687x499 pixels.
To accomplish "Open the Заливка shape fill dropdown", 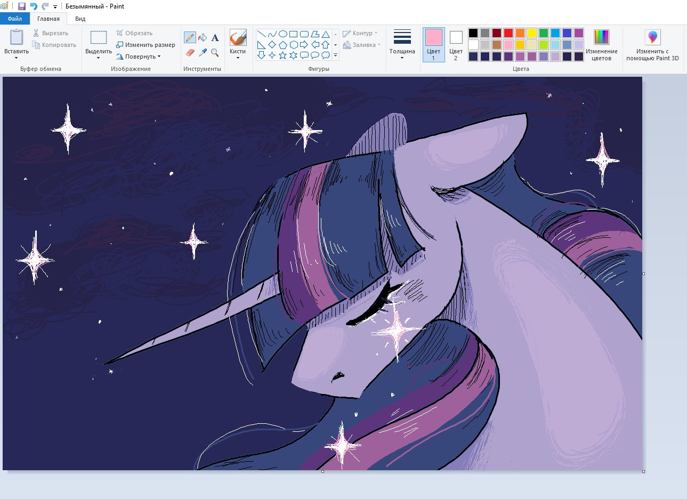I will (362, 45).
